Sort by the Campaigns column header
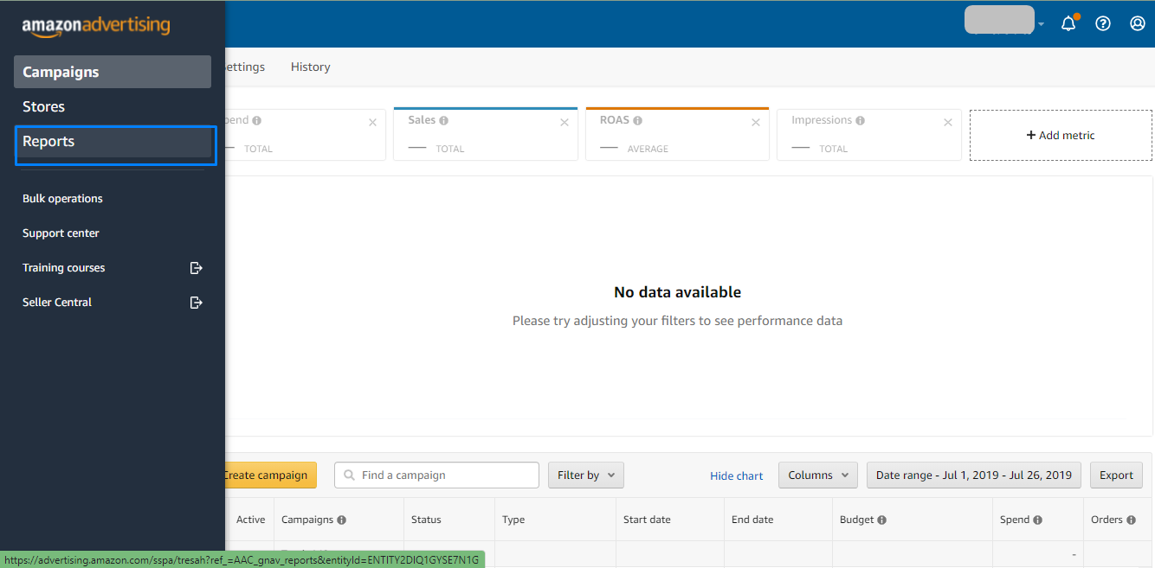The image size is (1155, 568). pyautogui.click(x=307, y=520)
